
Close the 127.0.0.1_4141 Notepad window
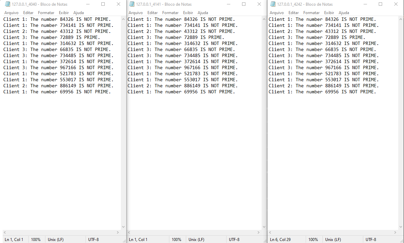pos(259,4)
